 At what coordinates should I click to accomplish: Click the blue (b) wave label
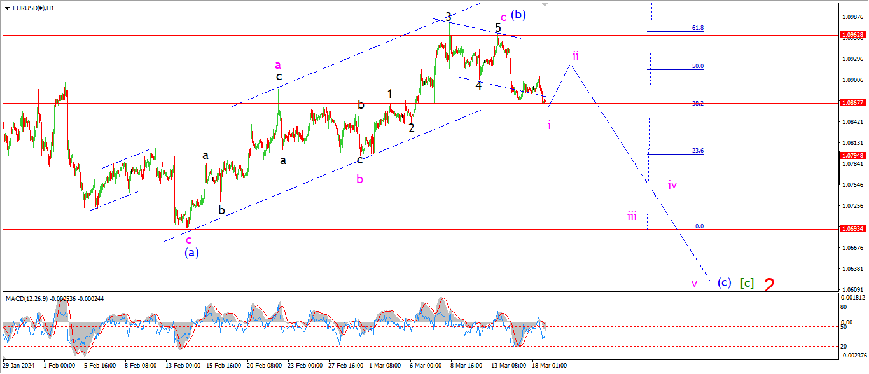[518, 14]
